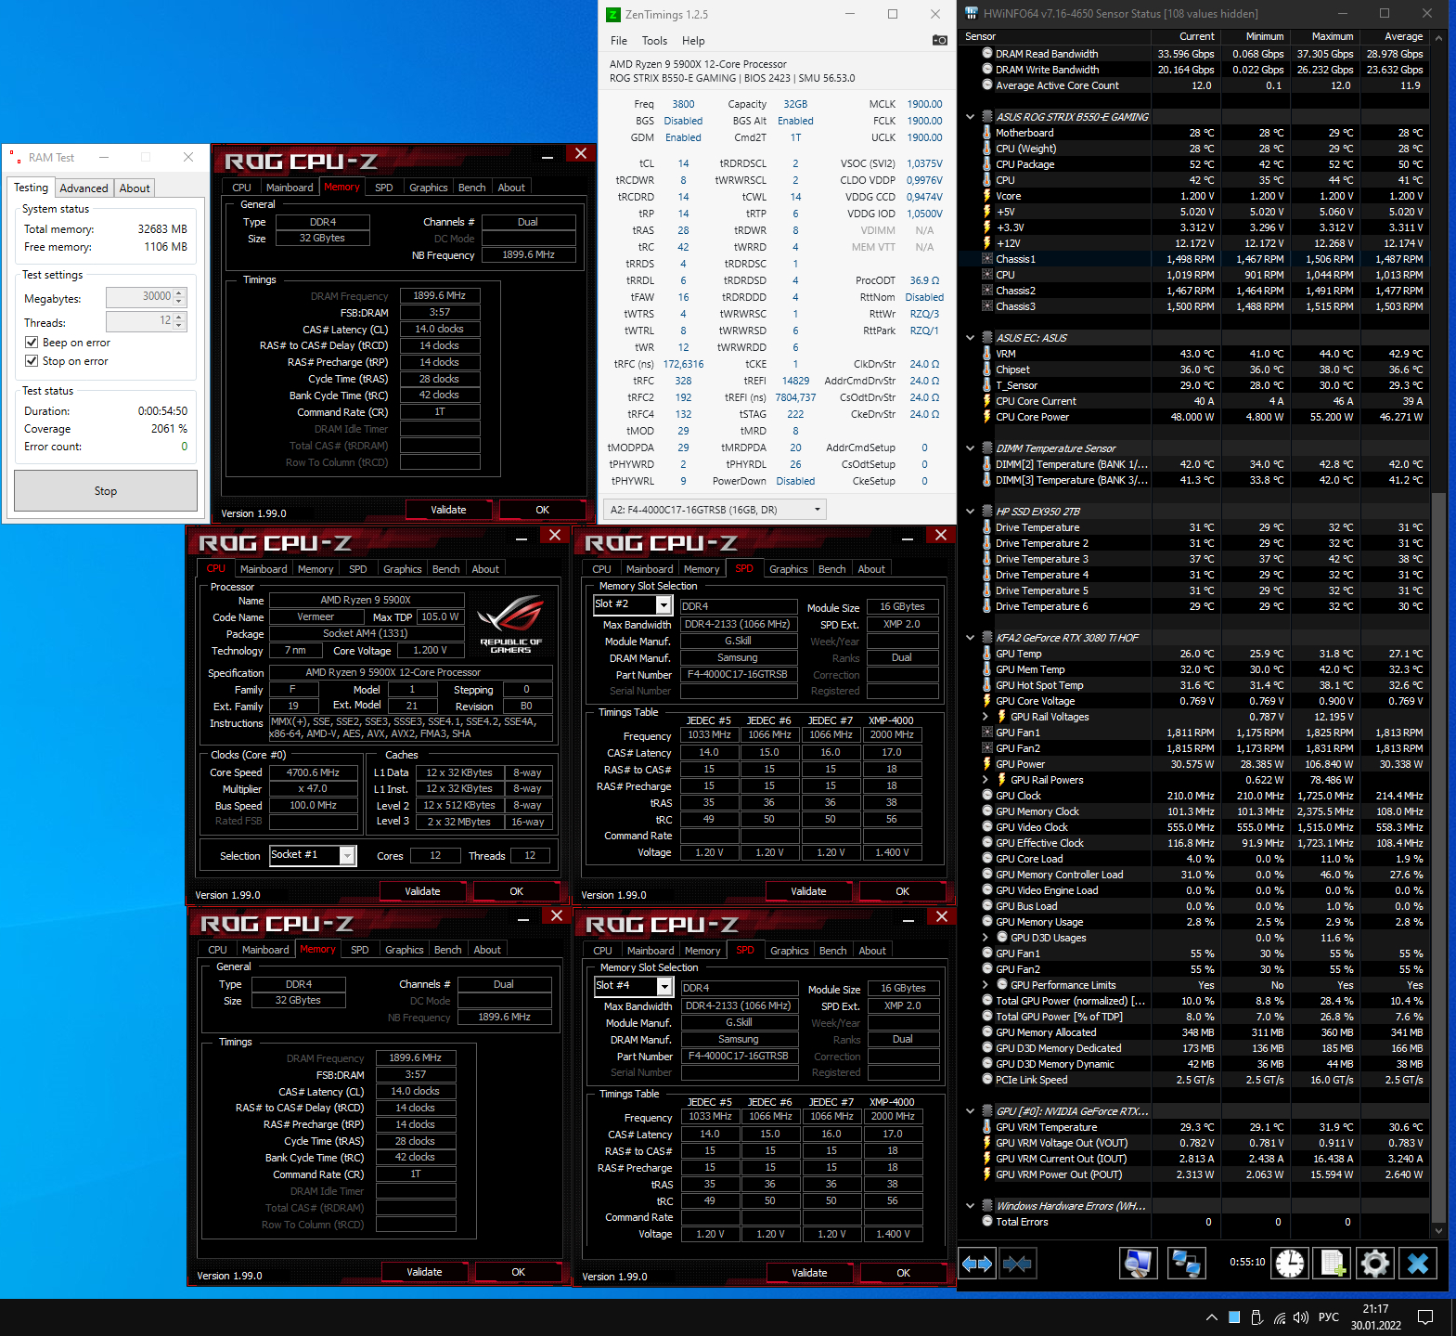Image resolution: width=1456 pixels, height=1336 pixels.
Task: Open HWiNFO remote network monitoring icon
Action: click(1187, 1264)
